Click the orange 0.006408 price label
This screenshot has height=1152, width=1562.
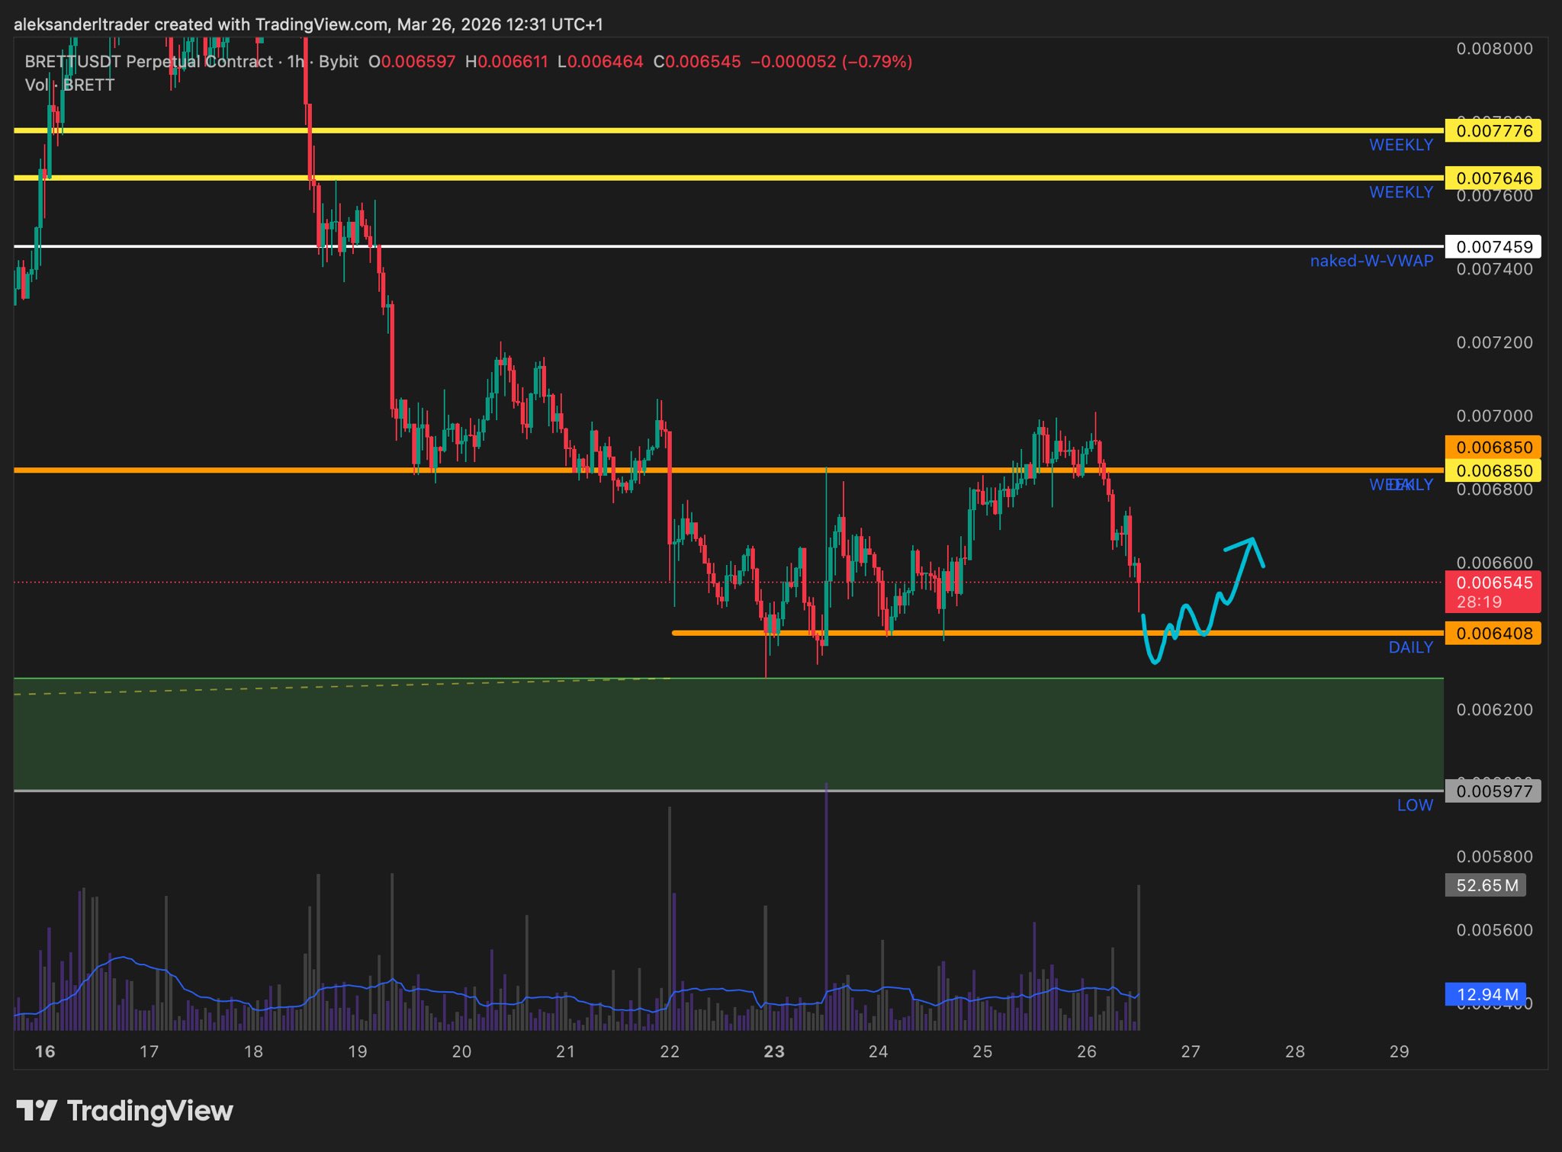point(1493,634)
